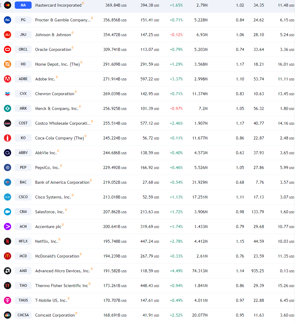
Task: Open the Coca-Cola Company link
Action: pos(60,138)
